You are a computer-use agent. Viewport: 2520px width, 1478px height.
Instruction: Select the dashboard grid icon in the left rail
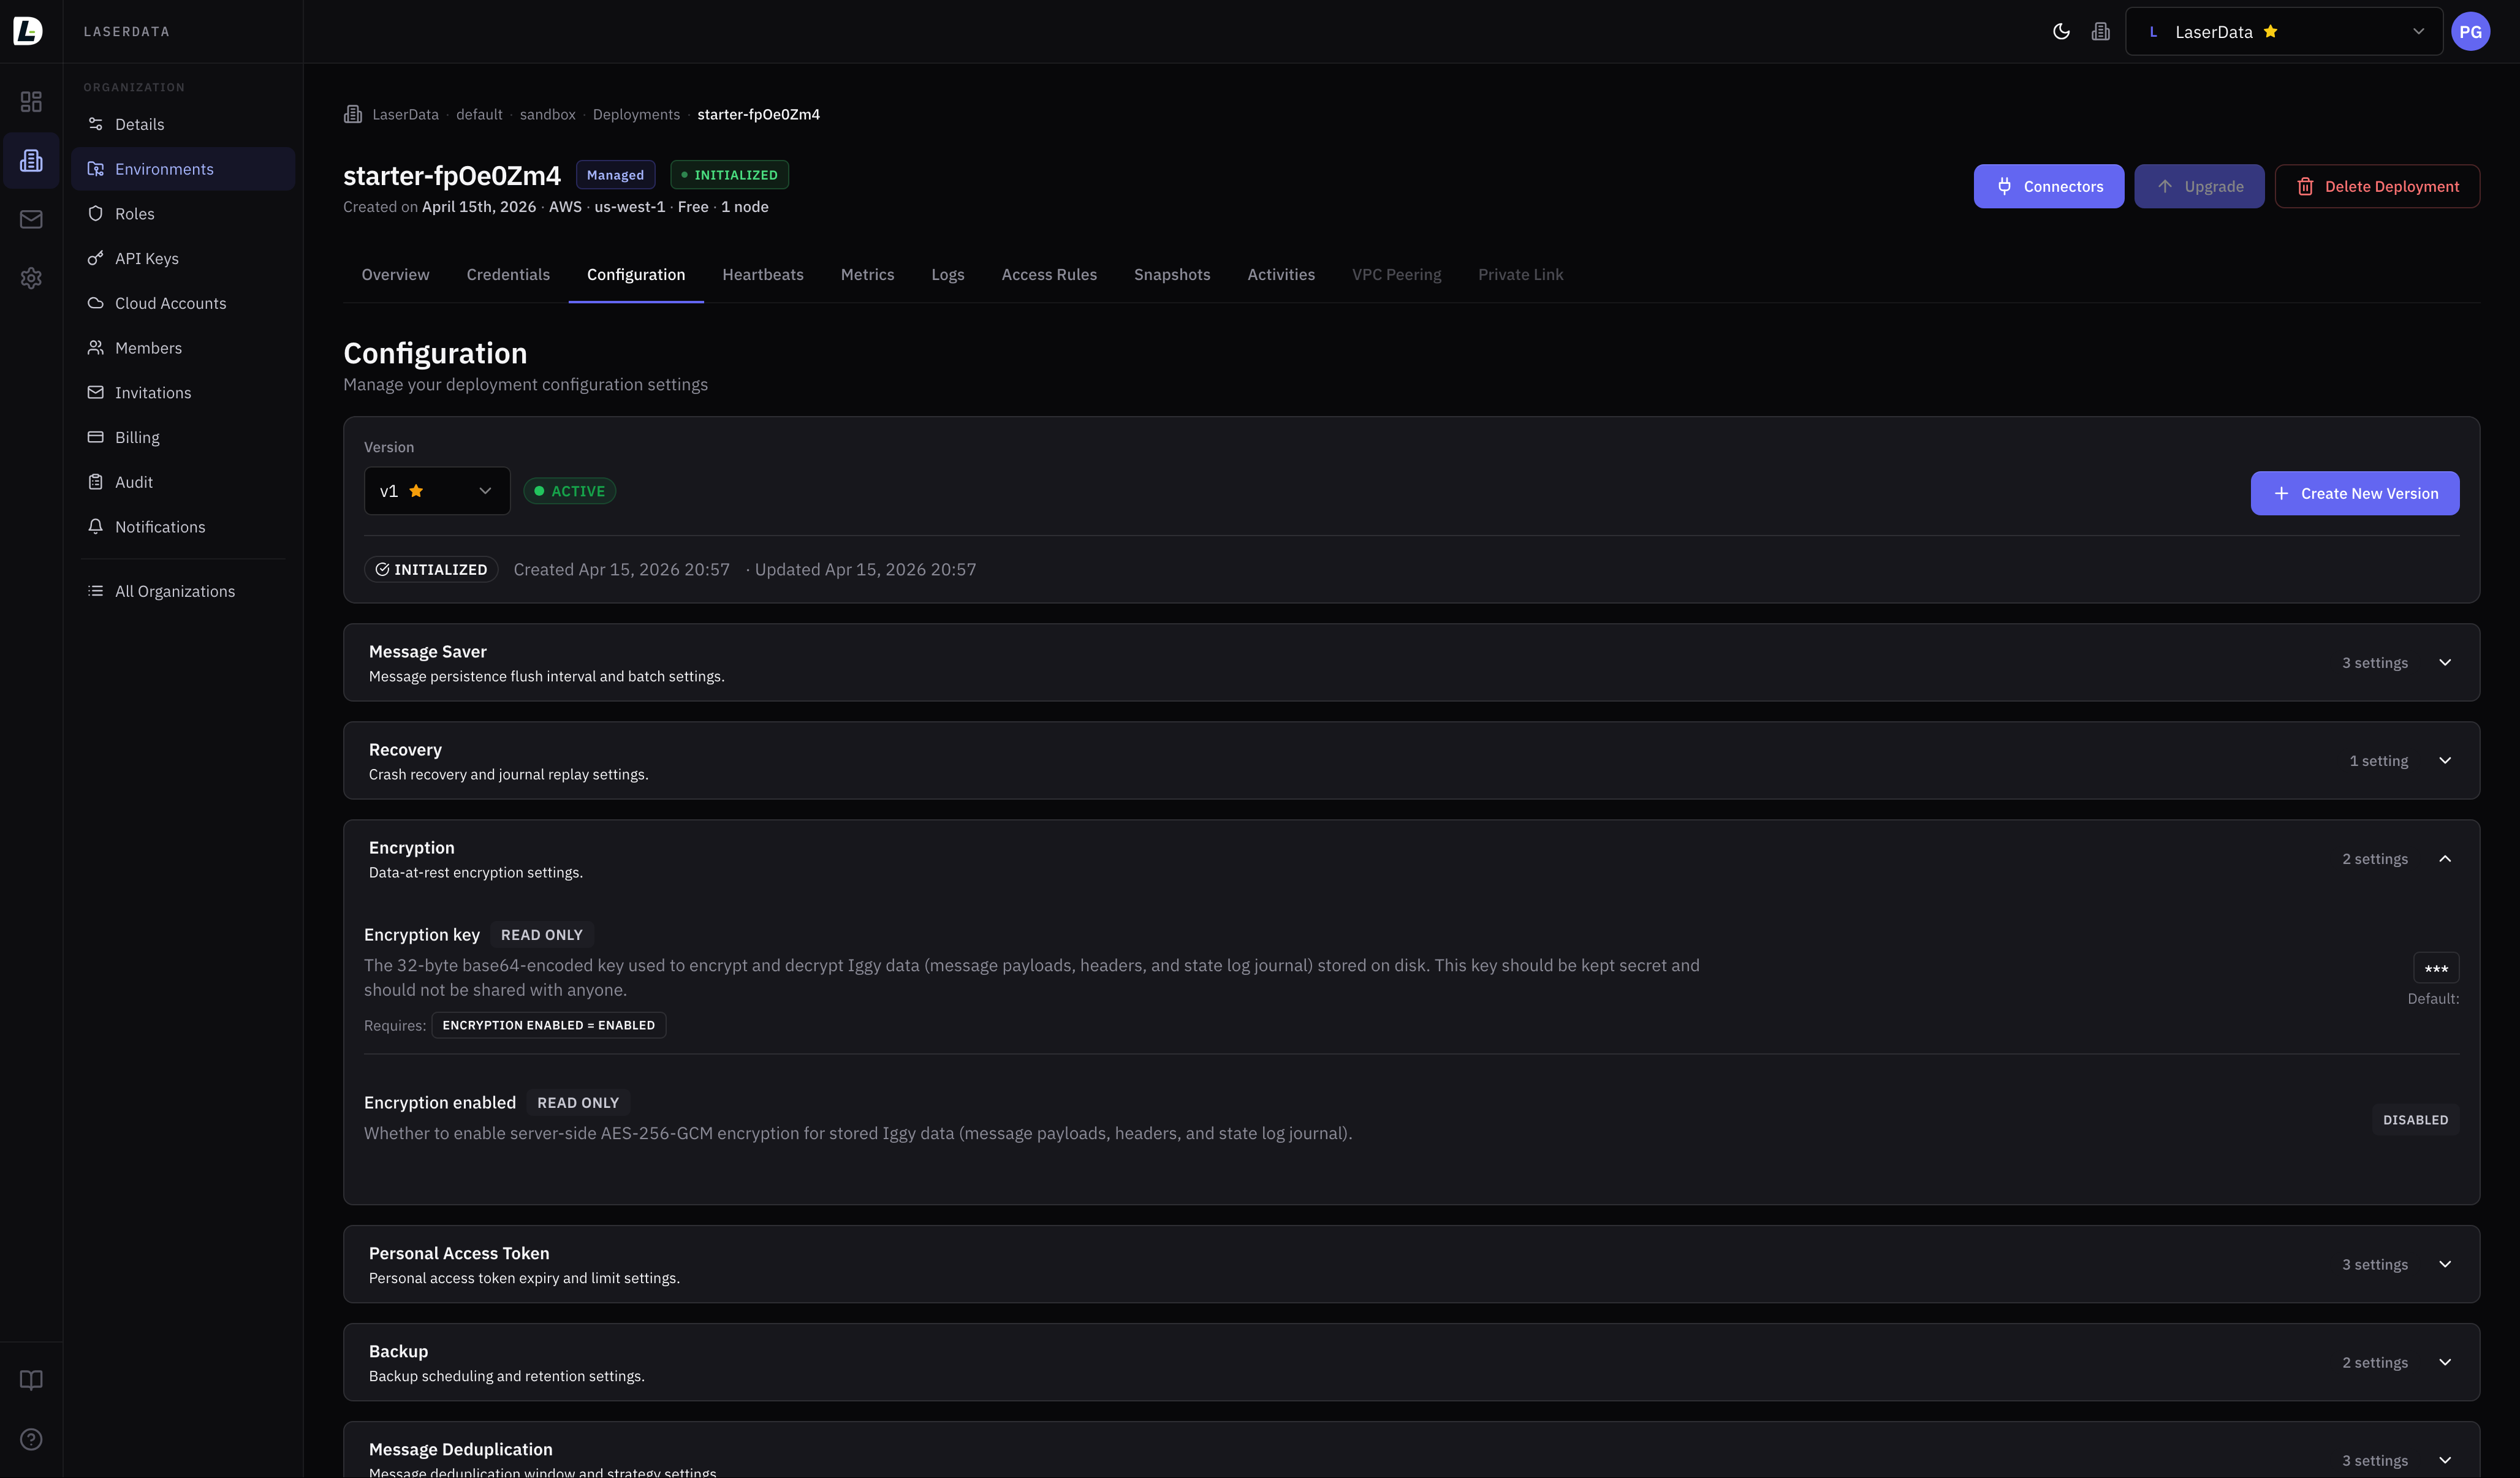[31, 101]
